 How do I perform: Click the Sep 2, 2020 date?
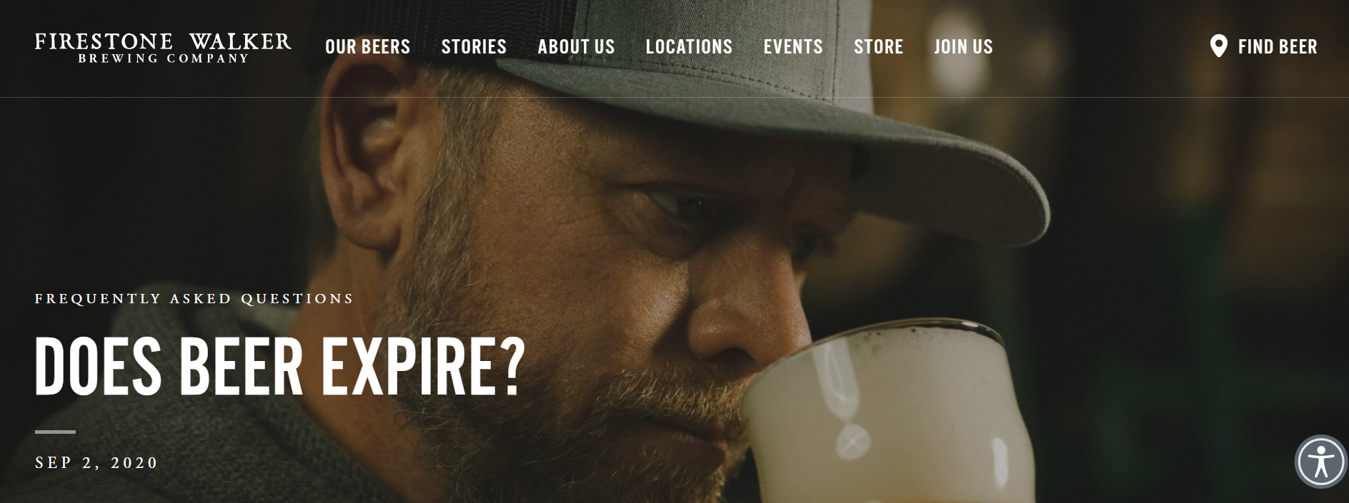point(96,462)
